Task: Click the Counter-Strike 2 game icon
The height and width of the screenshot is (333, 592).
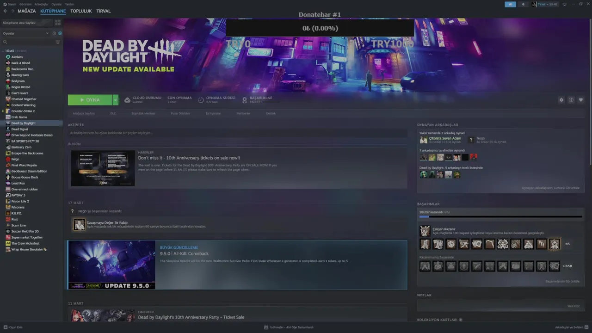Action: click(x=8, y=111)
